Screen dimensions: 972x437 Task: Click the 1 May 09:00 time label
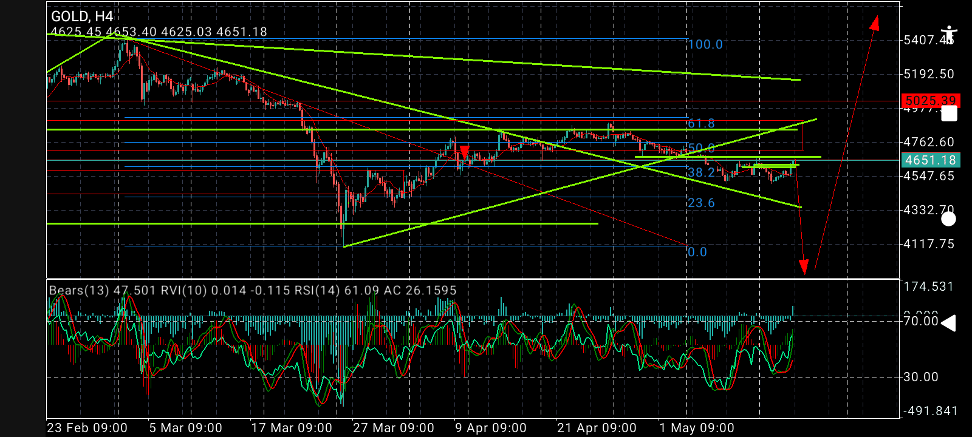[697, 428]
